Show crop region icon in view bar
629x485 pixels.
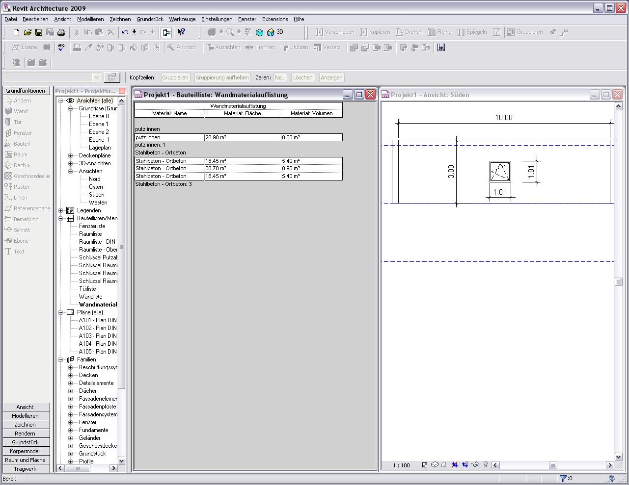pos(465,465)
